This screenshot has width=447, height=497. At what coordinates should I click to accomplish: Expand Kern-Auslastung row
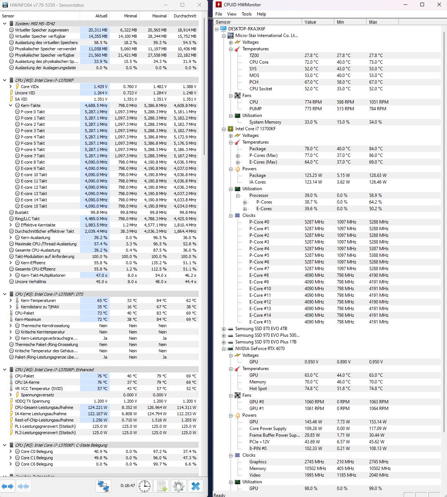coord(11,238)
